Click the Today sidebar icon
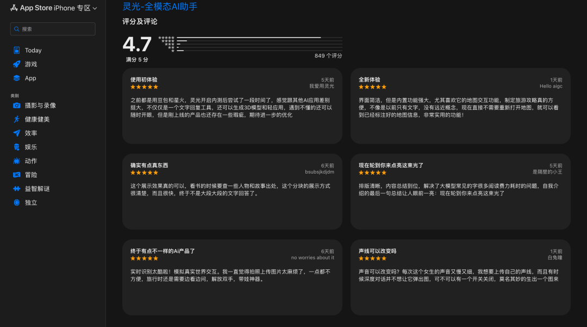587x327 pixels. 16,50
